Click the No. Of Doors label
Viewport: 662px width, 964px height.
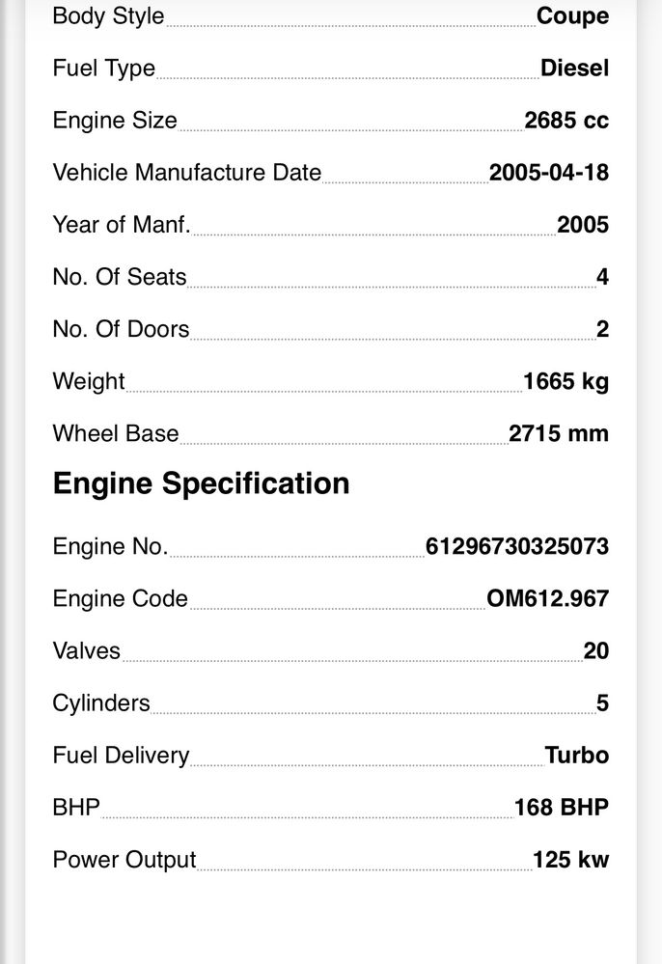(x=121, y=329)
